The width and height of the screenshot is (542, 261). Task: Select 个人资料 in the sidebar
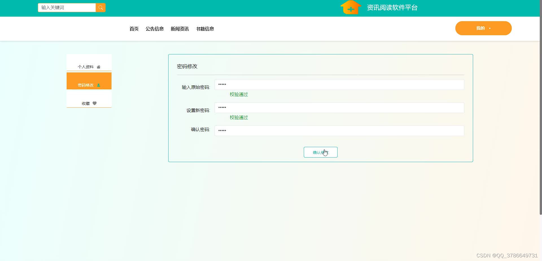pos(89,63)
